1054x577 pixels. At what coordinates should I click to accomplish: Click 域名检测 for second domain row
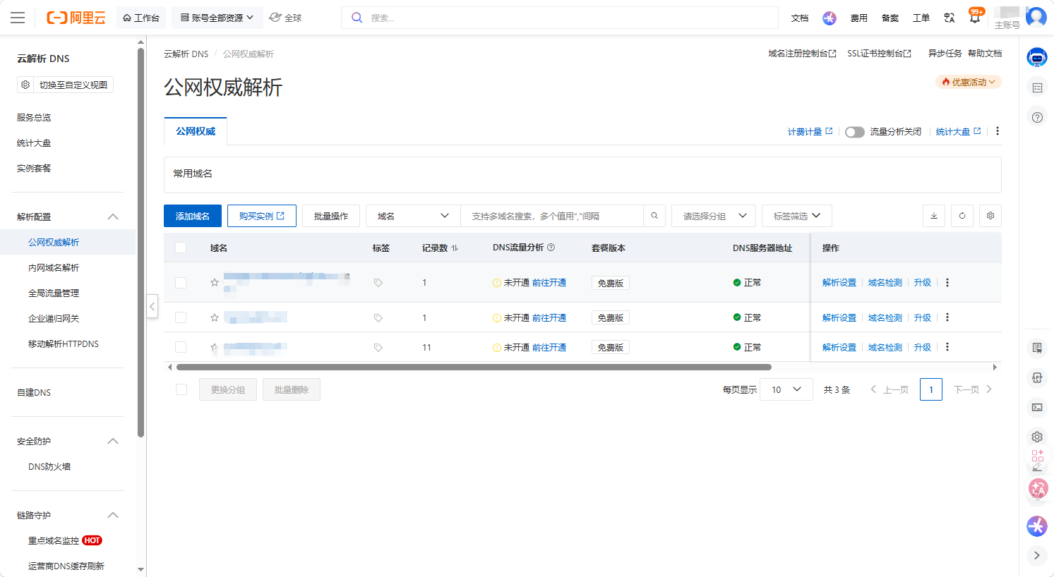pos(885,317)
